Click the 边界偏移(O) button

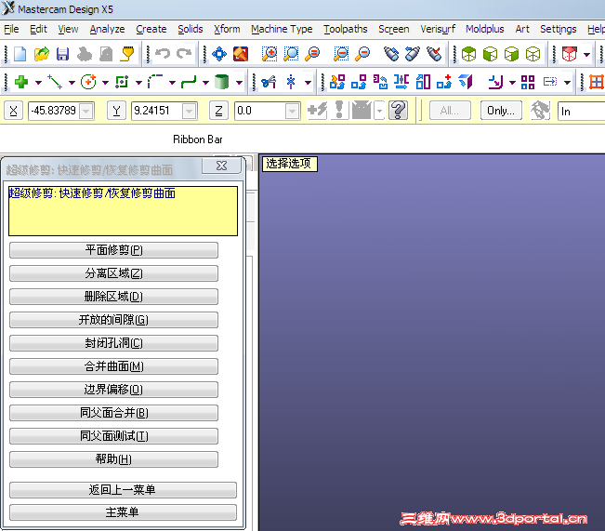(113, 390)
